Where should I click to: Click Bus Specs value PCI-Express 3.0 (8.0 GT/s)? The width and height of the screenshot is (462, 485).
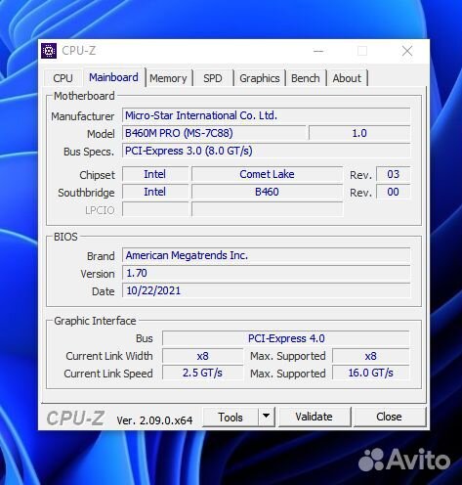tap(266, 151)
